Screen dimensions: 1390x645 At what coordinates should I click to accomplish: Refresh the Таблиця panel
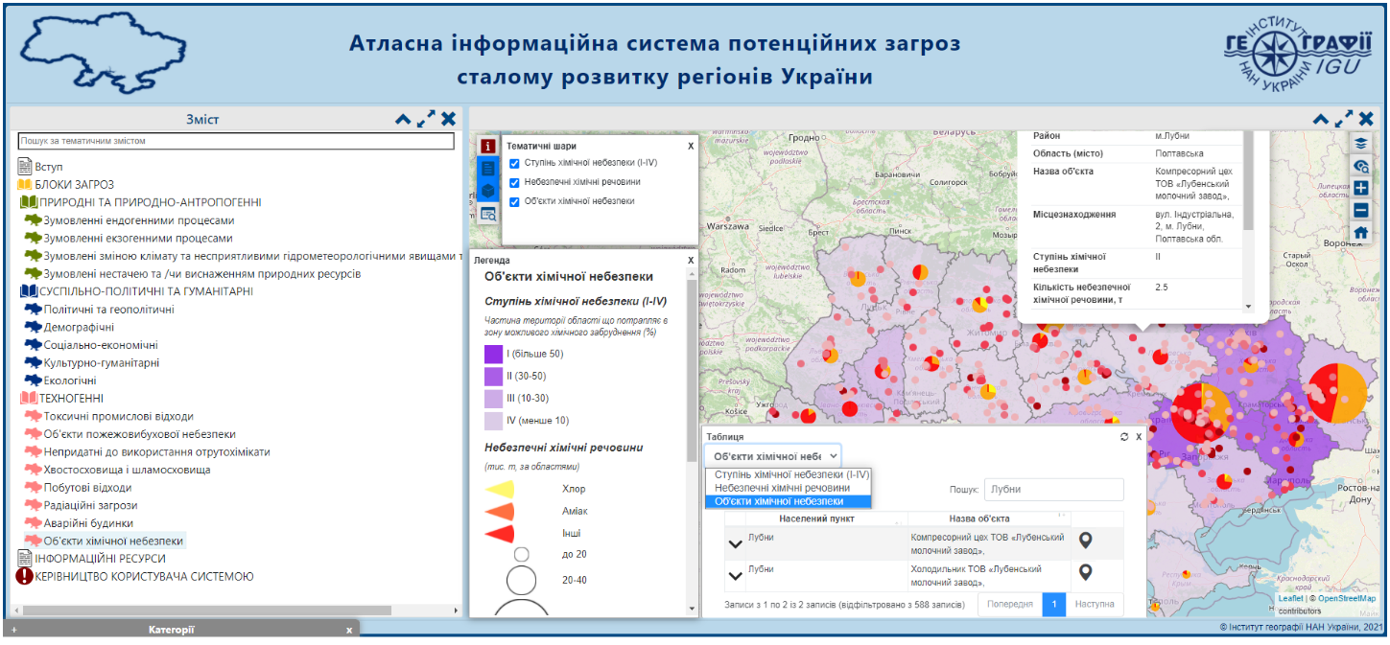click(x=1124, y=437)
